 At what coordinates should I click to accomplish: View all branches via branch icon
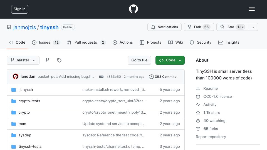[48, 60]
